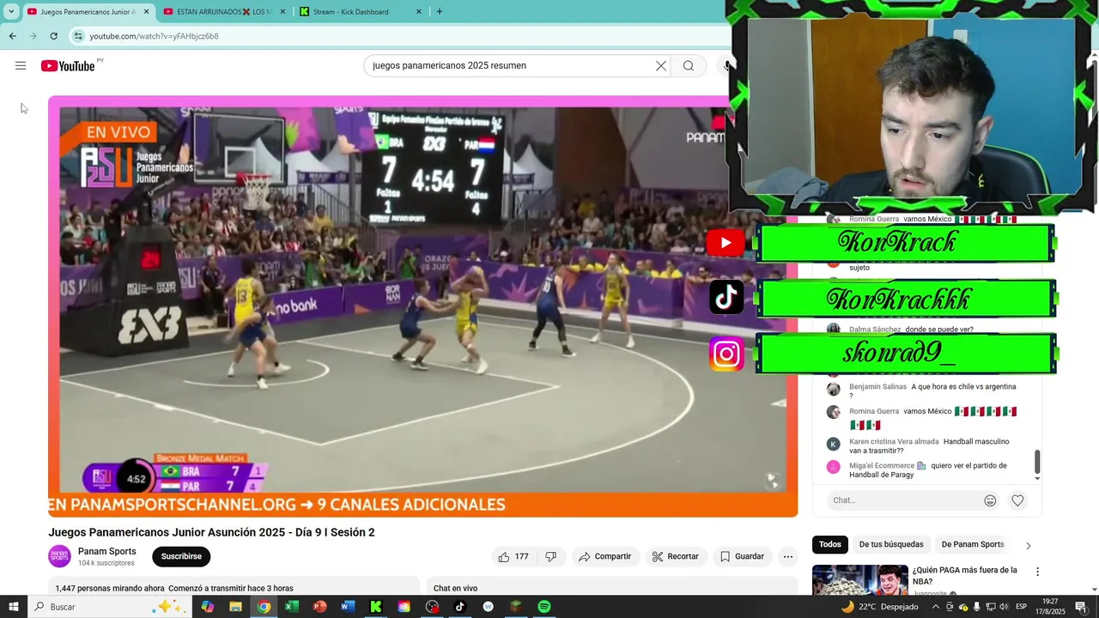Click the video title Juegos Panamericanos Junior
The width and height of the screenshot is (1099, 618).
pyautogui.click(x=211, y=532)
